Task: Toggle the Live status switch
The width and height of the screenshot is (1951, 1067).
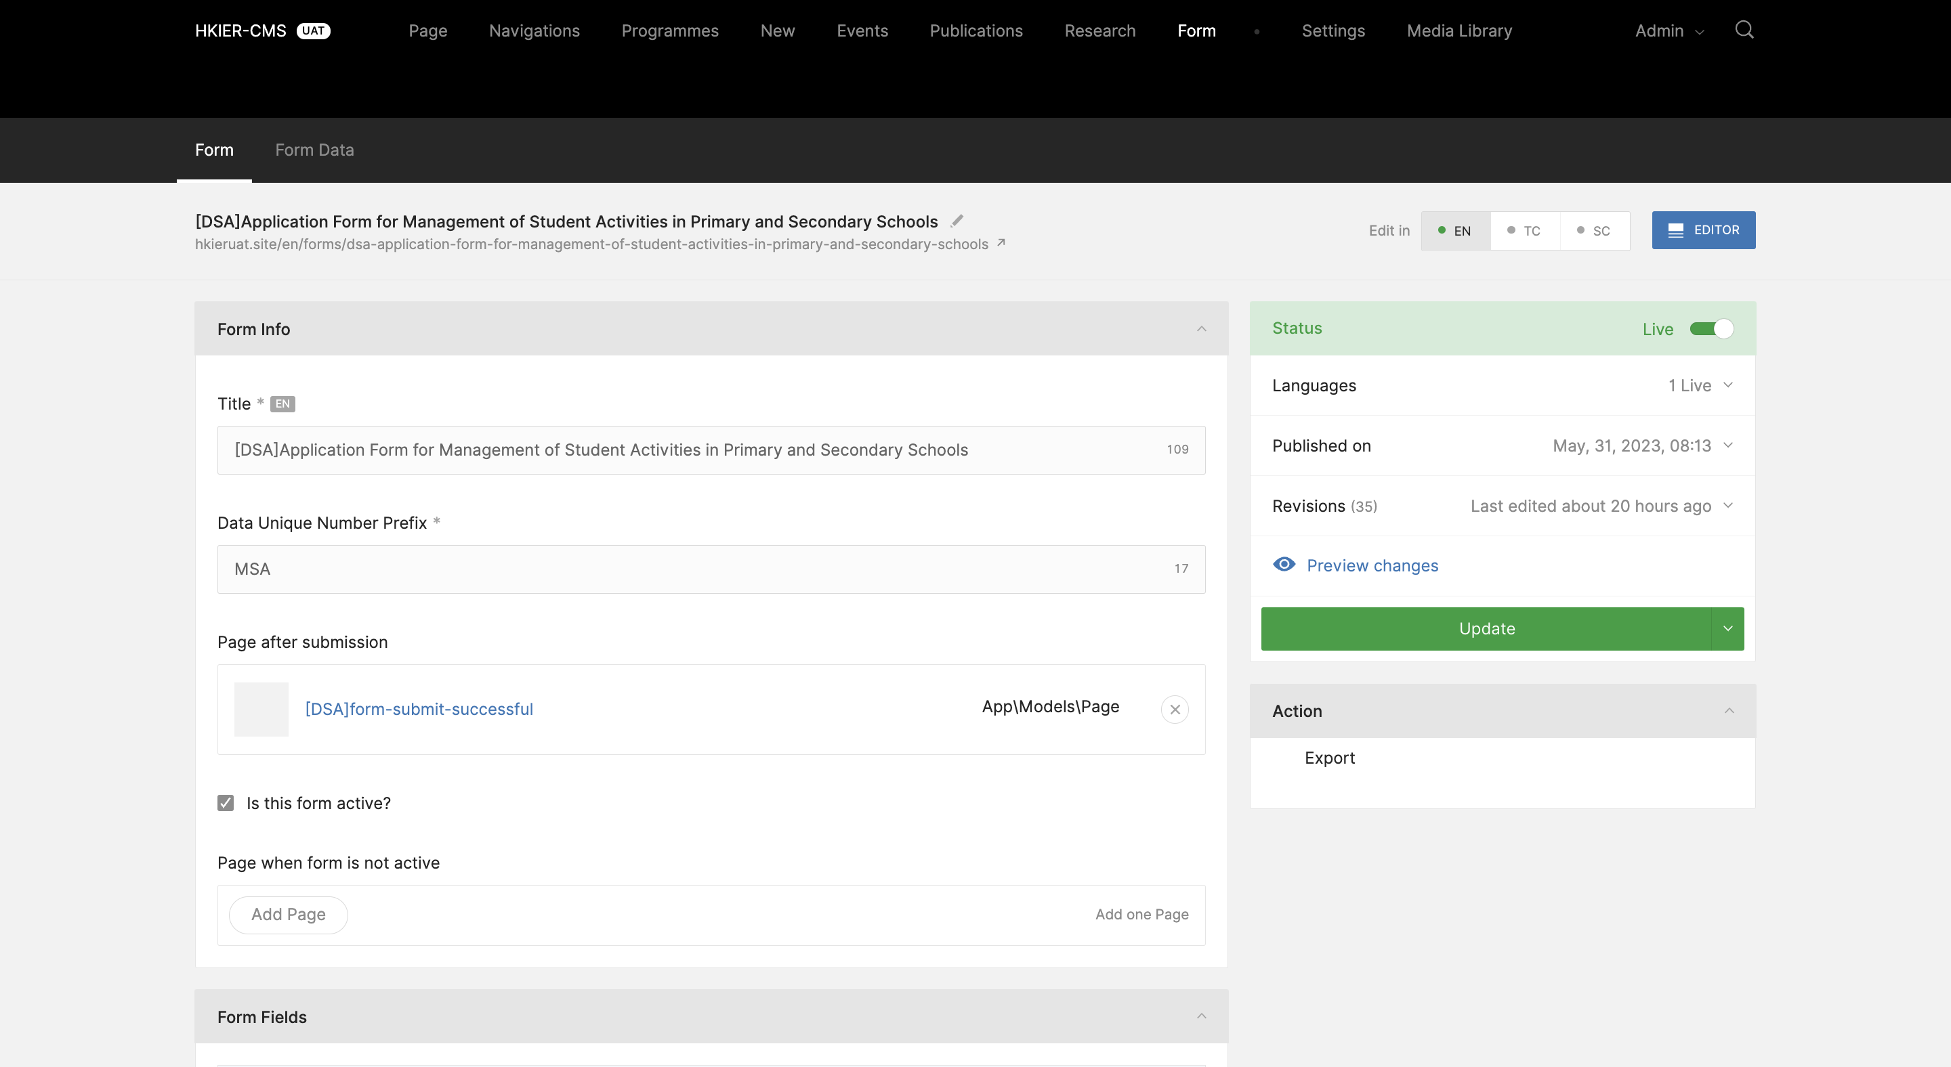Action: [x=1711, y=328]
